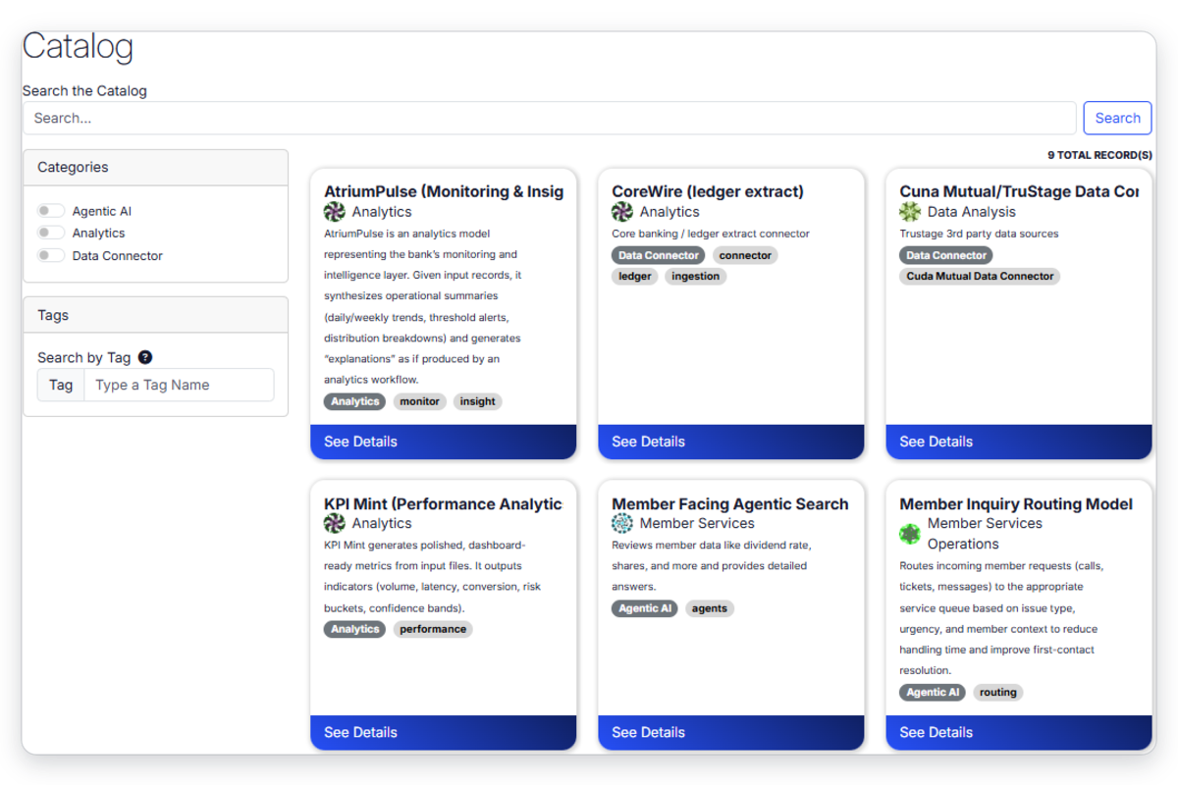Screen dimensions: 1178x785
Task: Click the ingestion tag on CoreWire
Action: 695,277
